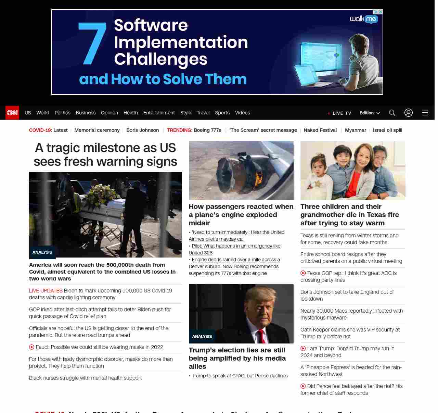Open the search magnifier icon
The width and height of the screenshot is (438, 413).
click(392, 113)
